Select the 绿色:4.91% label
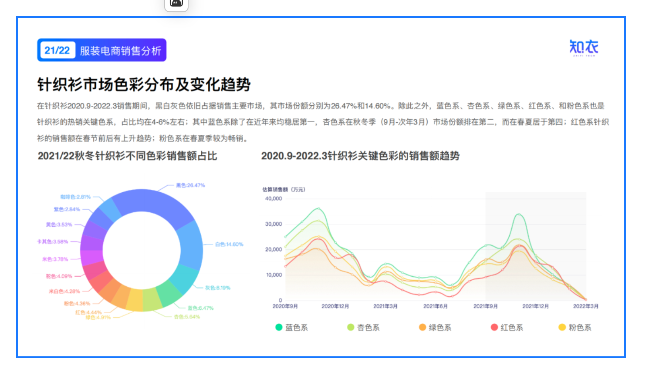The width and height of the screenshot is (649, 382). pos(98,318)
